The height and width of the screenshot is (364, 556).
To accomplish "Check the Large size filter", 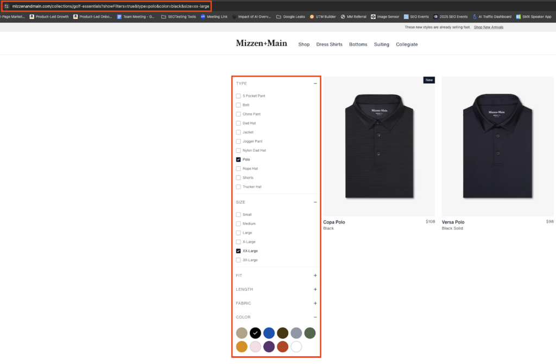I will click(x=238, y=233).
